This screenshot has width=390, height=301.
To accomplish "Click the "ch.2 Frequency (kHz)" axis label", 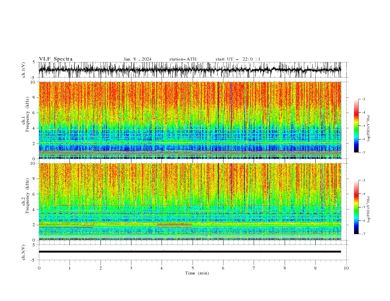I will 26,196.
